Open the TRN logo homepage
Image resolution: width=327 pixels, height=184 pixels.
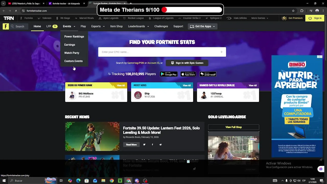pyautogui.click(x=9, y=18)
